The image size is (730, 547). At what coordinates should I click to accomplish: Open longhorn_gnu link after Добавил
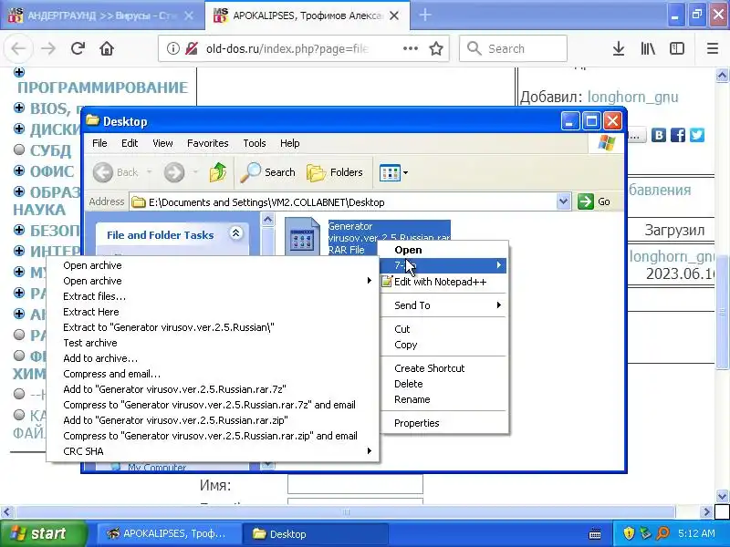[x=632, y=97]
